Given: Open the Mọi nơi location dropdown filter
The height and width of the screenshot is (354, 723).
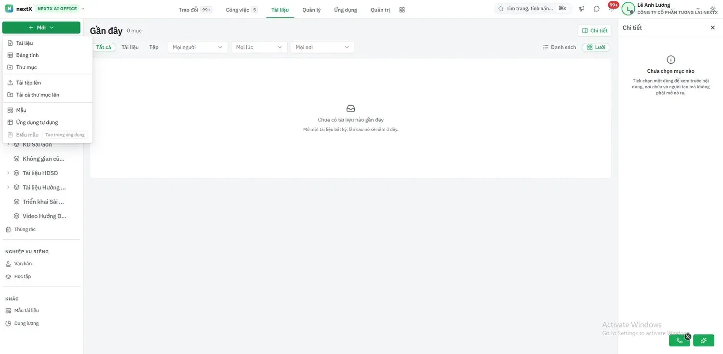Looking at the screenshot, I should click(322, 47).
